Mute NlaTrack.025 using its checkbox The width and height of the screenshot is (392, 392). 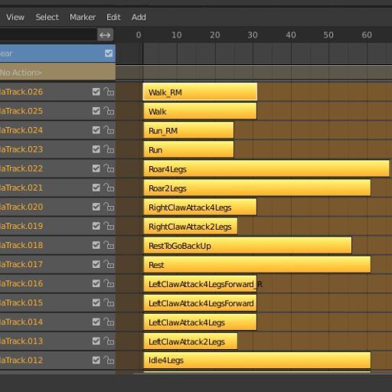96,111
